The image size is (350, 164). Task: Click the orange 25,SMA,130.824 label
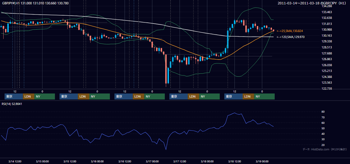290,31
